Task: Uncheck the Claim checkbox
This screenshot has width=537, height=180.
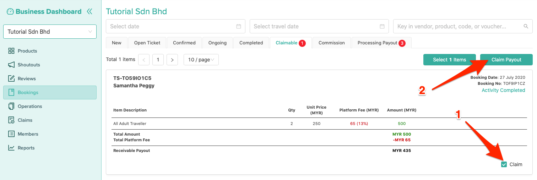Action: (x=504, y=164)
